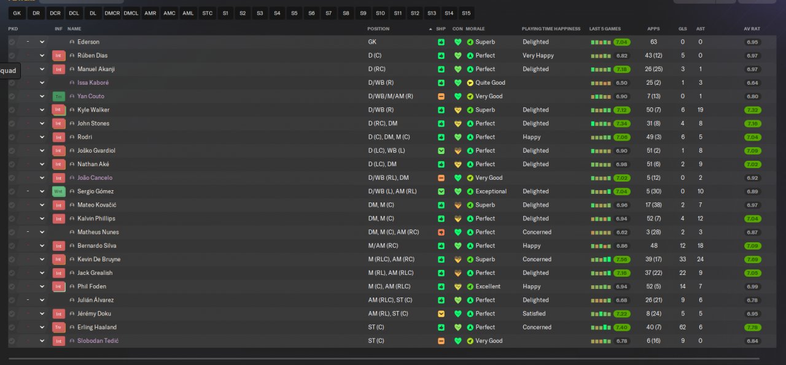Click the morale icon for Kevin De Bruyne
Image resolution: width=786 pixels, height=365 pixels.
click(x=470, y=259)
